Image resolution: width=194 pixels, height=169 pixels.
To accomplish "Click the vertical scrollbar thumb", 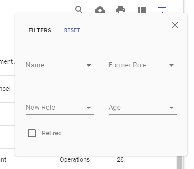I will pos(180,163).
